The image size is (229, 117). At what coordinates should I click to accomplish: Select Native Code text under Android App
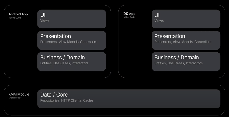click(x=14, y=18)
